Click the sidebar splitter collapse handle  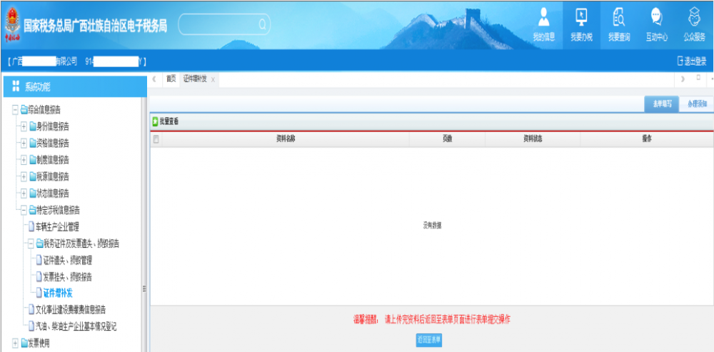click(x=144, y=288)
